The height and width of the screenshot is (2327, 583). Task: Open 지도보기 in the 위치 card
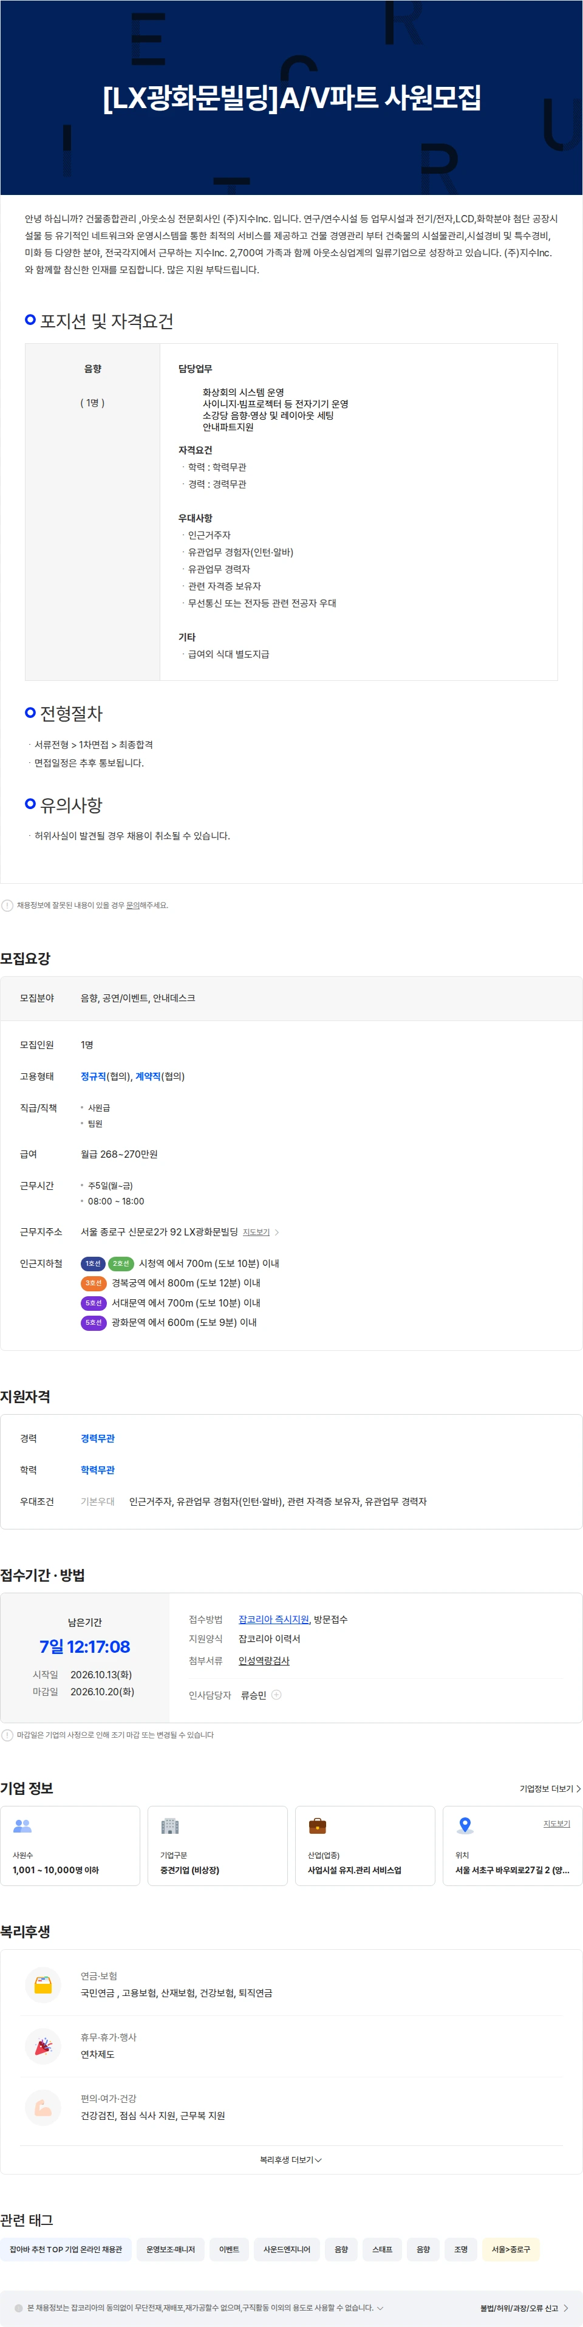(x=556, y=1824)
